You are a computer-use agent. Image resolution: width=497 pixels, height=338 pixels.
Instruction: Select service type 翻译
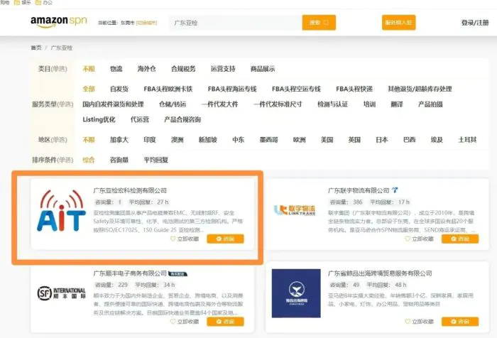click(397, 104)
